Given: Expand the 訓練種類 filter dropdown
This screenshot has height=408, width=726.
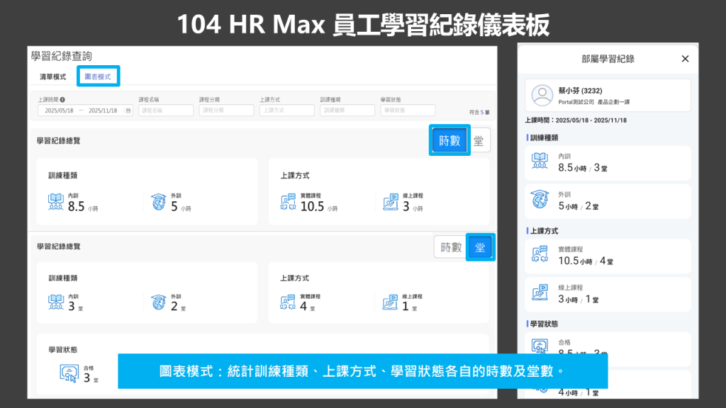Looking at the screenshot, I should [347, 110].
